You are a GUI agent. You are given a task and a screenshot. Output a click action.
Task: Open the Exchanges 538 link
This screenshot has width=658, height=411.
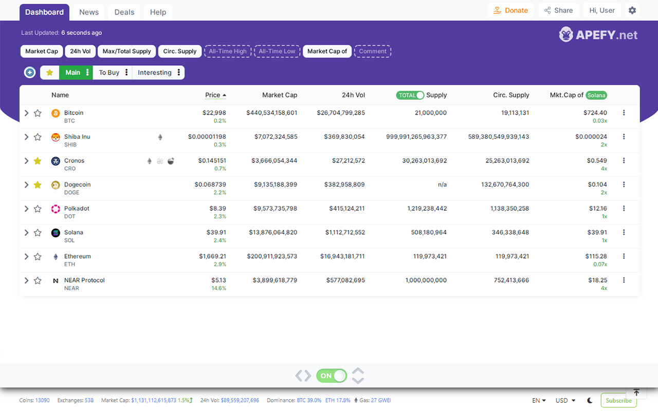click(x=76, y=400)
